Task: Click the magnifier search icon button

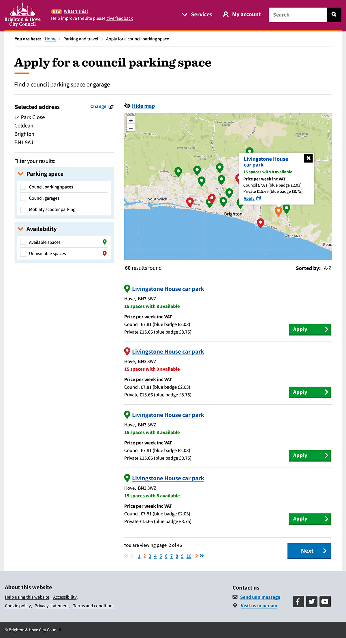Action: coord(334,14)
